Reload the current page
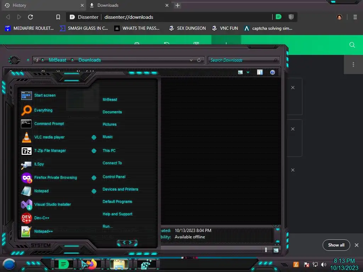The width and height of the screenshot is (363, 272). (x=30, y=17)
